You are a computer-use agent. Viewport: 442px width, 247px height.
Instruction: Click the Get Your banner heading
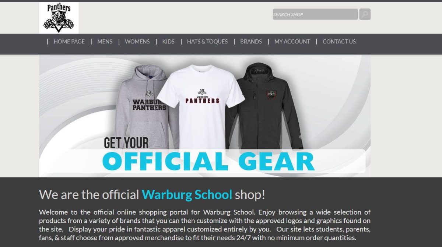pos(126,143)
